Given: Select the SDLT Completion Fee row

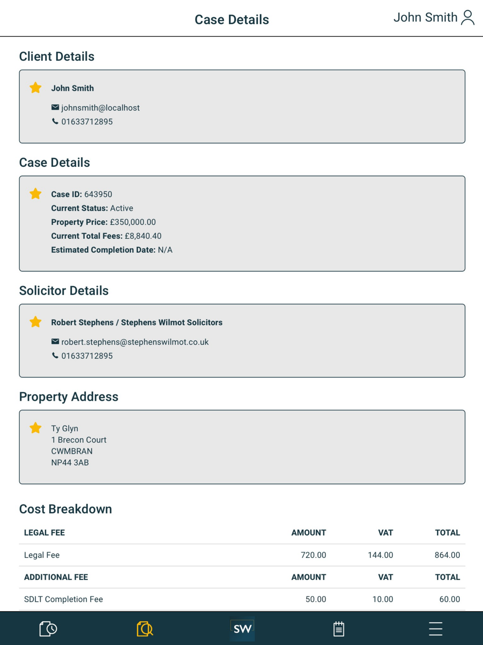Looking at the screenshot, I should 242,599.
